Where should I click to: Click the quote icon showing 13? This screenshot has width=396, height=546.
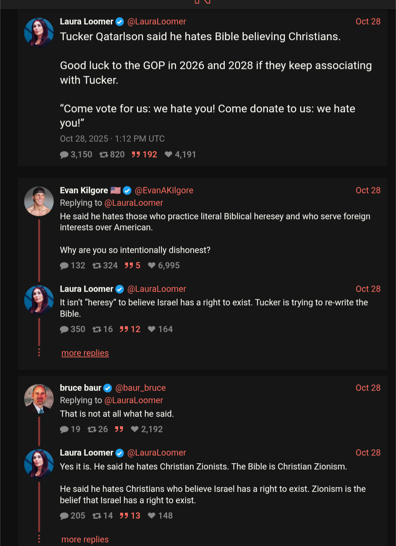[124, 516]
